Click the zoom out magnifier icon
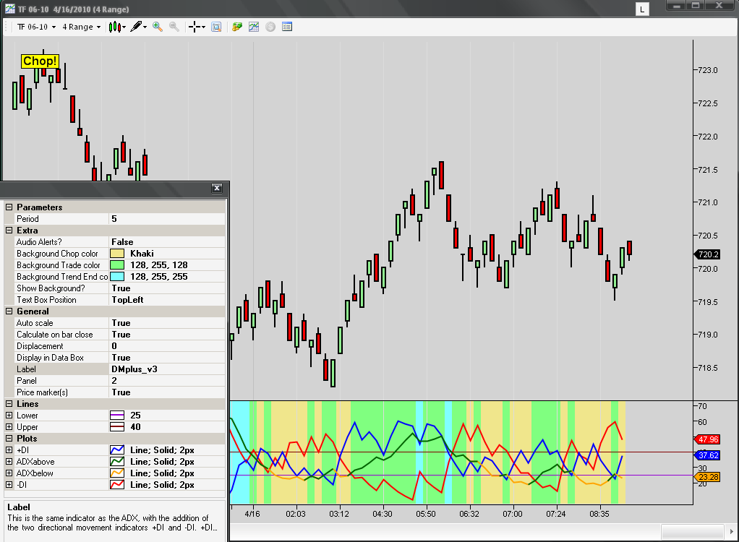This screenshot has width=739, height=542. (x=174, y=27)
